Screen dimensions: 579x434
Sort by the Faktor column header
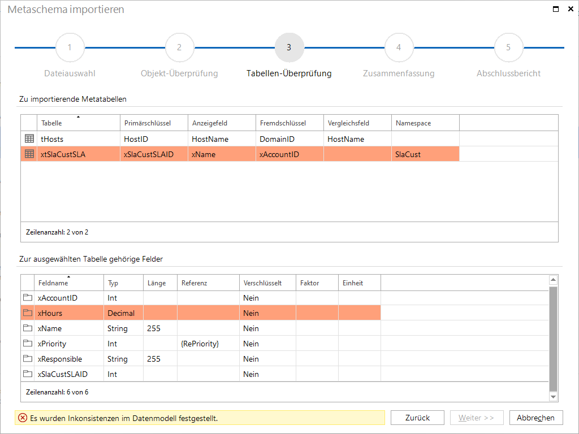317,283
